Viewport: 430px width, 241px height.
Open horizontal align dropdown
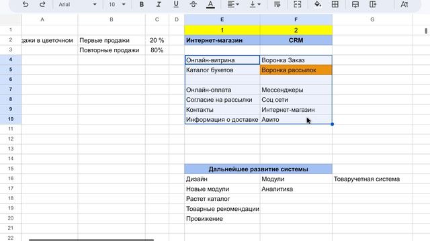click(233, 5)
